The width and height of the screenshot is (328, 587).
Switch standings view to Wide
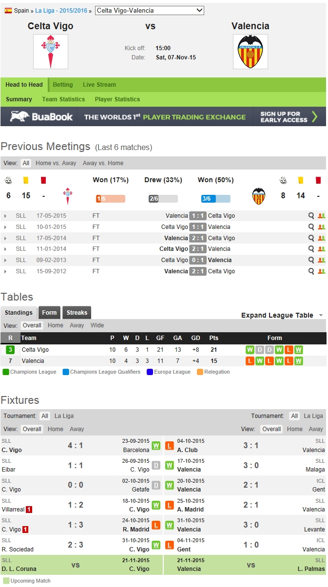click(97, 325)
